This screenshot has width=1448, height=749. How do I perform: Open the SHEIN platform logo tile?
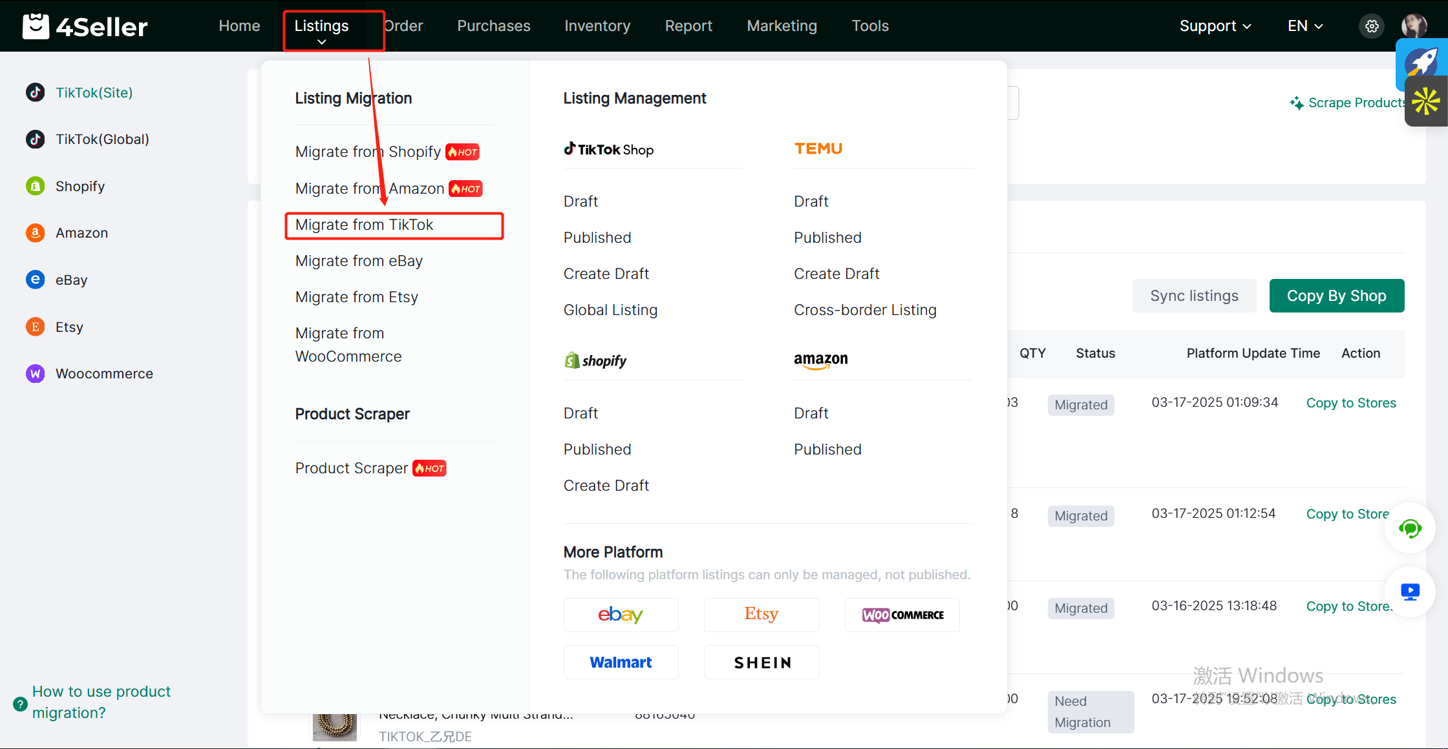pyautogui.click(x=761, y=662)
